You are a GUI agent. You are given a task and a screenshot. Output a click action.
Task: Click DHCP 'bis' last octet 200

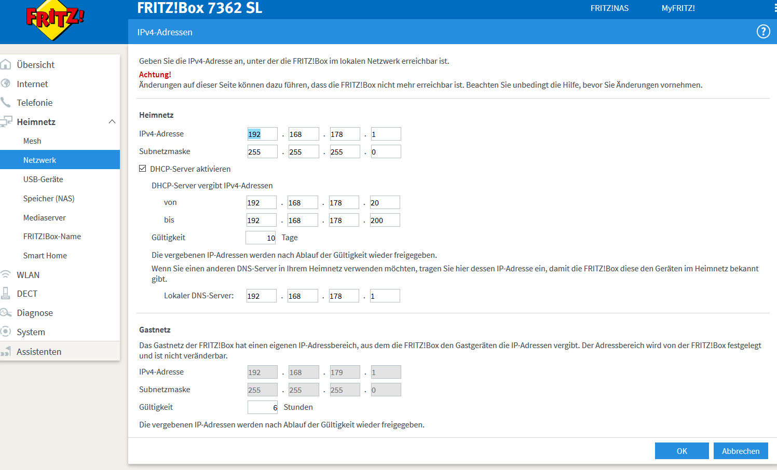click(x=385, y=220)
